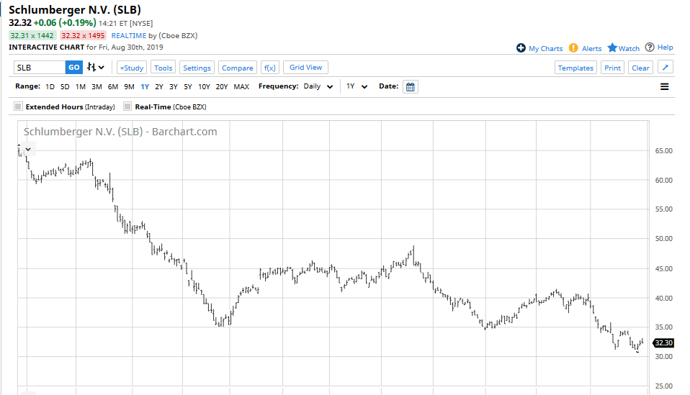Pop out chart with the arrow icon
The image size is (690, 395).
666,67
